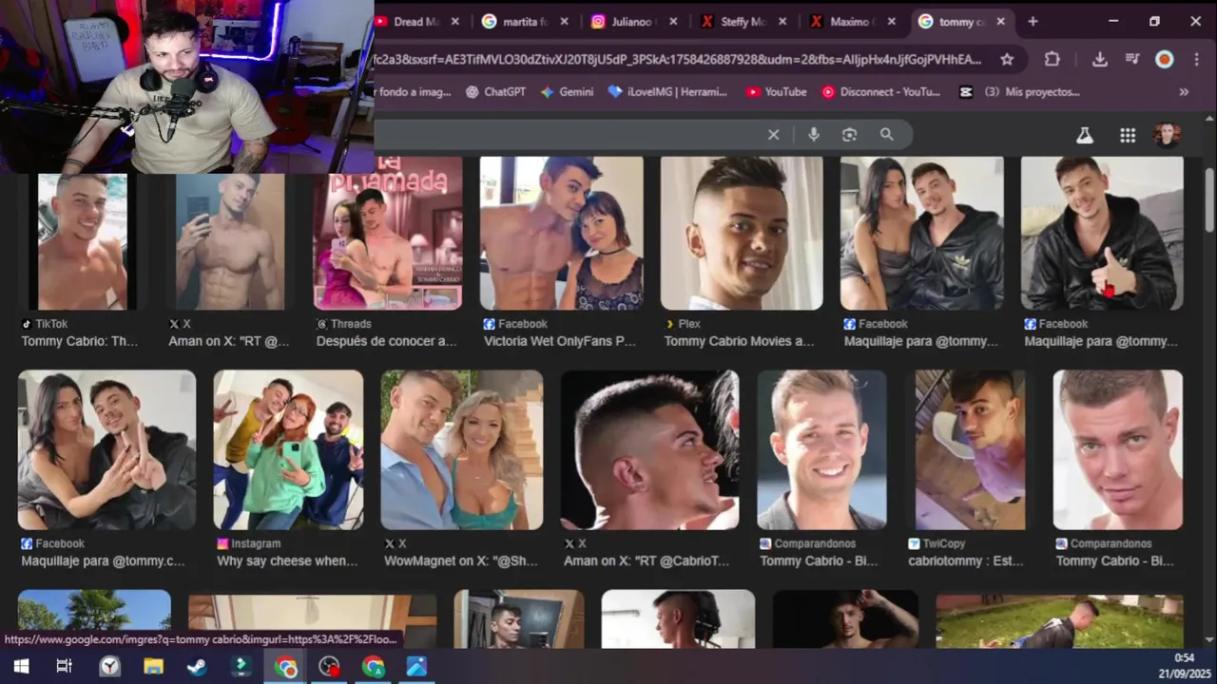Viewport: 1217px width, 684px height.
Task: Click "Tommy Cabrio Movies a..." caption
Action: point(739,341)
